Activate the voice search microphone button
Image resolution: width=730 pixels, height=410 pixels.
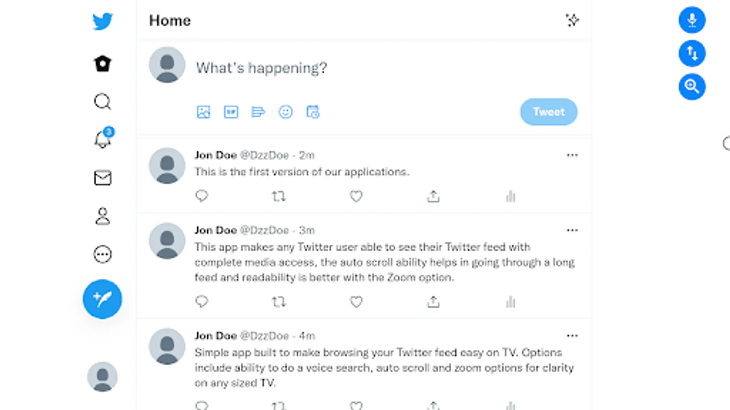[692, 20]
